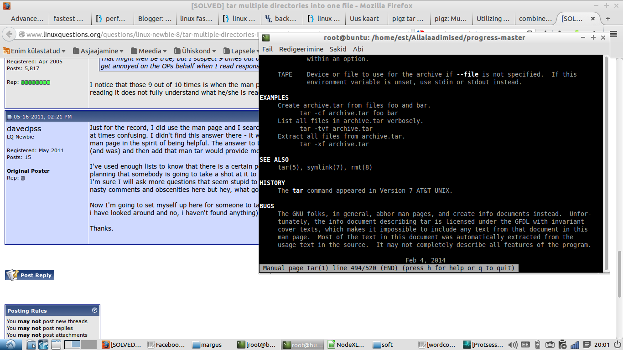Switch to the 'pigz tar …' Firefox tab
The height and width of the screenshot is (350, 623).
[x=409, y=19]
